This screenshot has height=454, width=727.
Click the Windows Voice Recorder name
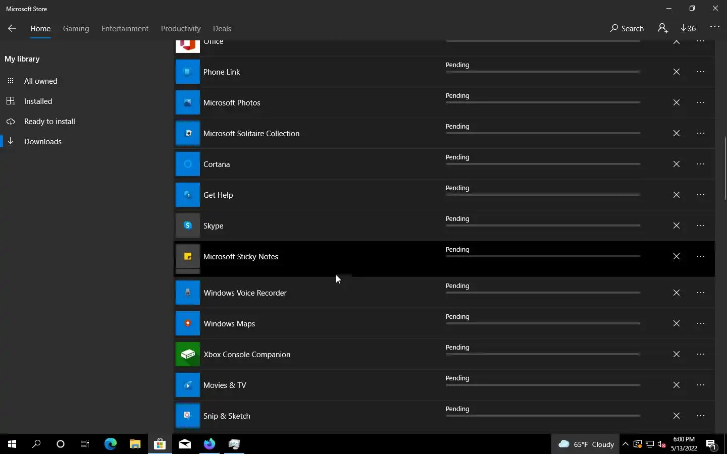[245, 293]
